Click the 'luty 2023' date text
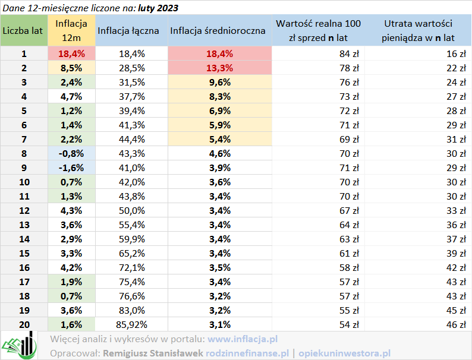Screen dimensions: 472x360 pyautogui.click(x=157, y=8)
